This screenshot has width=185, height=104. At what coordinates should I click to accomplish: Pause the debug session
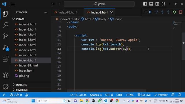point(150,12)
